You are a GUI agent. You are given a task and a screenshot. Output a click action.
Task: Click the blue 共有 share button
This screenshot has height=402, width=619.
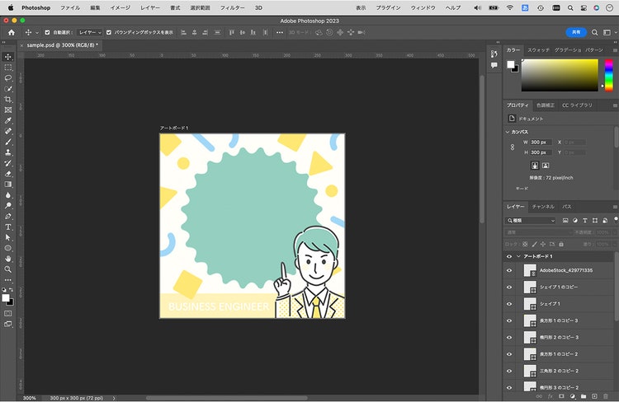[576, 32]
